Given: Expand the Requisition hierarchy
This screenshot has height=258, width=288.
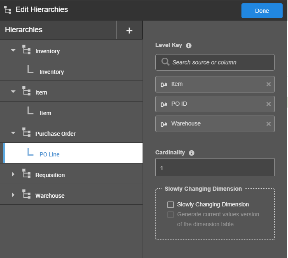Looking at the screenshot, I should pos(13,174).
